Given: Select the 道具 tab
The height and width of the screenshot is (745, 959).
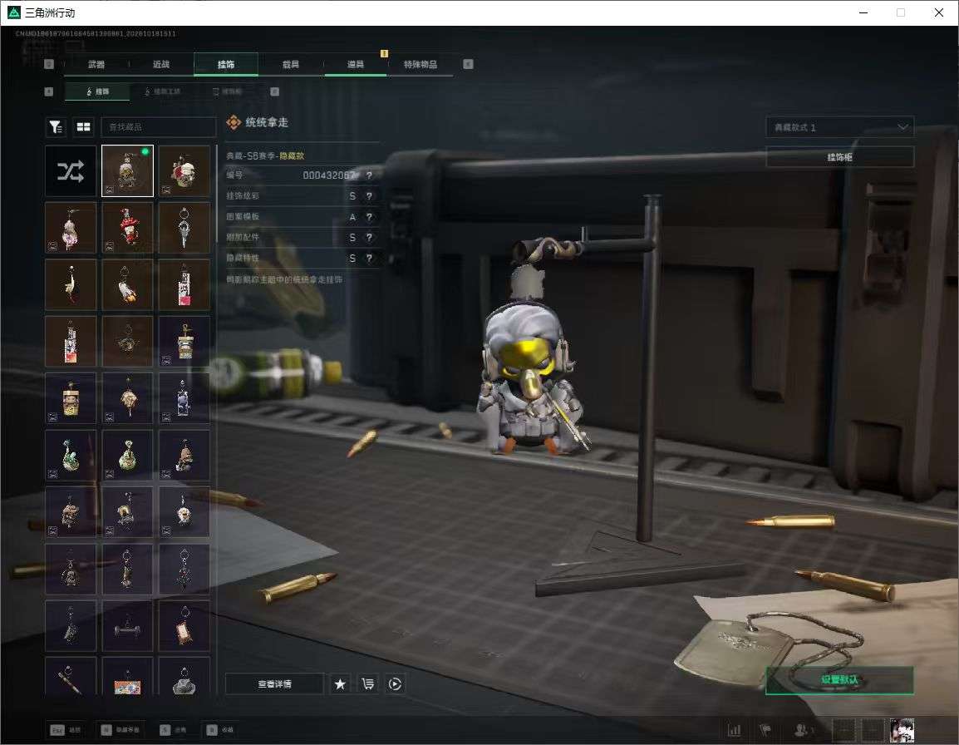Looking at the screenshot, I should click(x=356, y=64).
